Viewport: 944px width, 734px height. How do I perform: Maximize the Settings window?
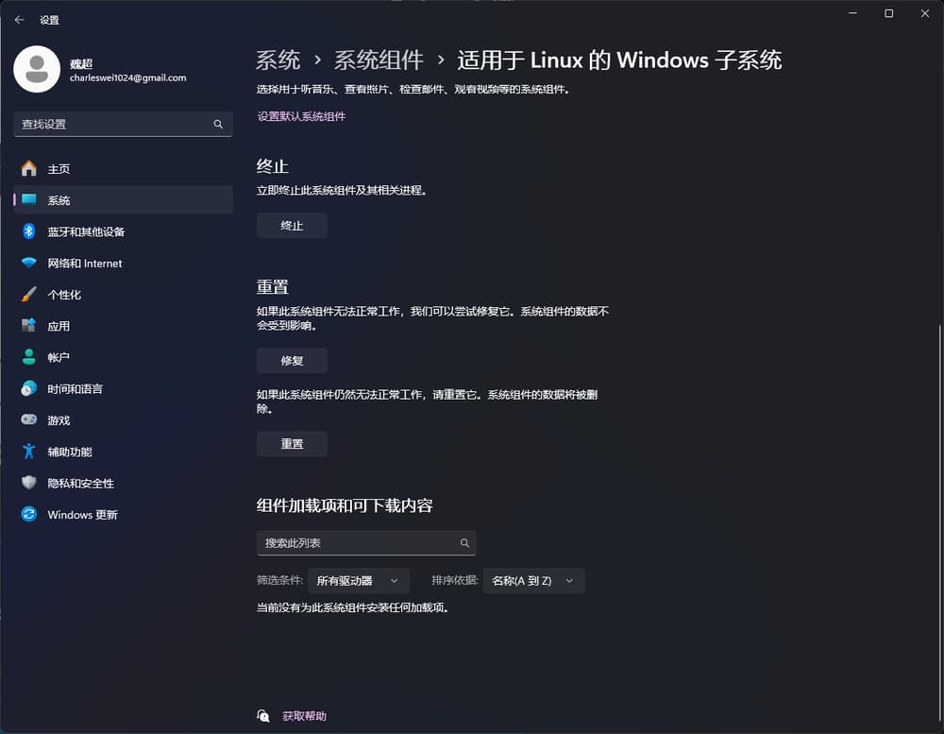[888, 13]
